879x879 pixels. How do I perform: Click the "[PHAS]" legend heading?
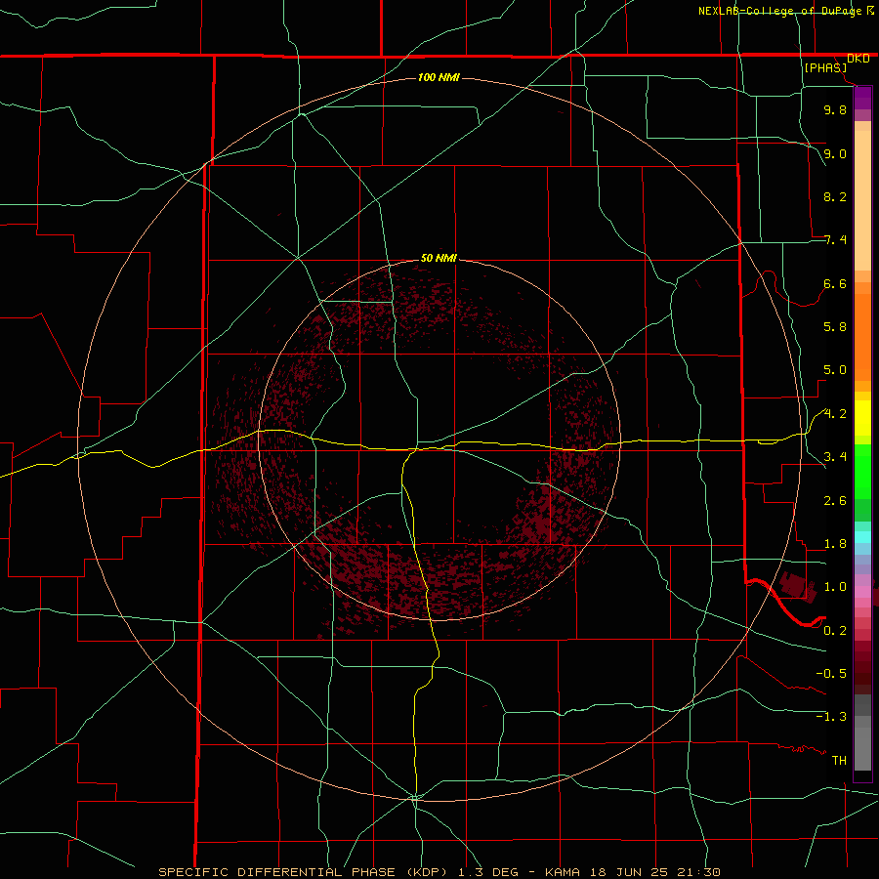click(825, 67)
